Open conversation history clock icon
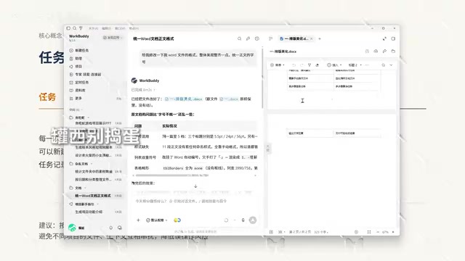 click(257, 38)
